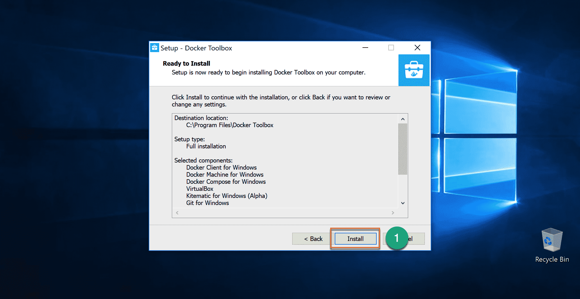Click the scroll down arrow in summary box

click(x=403, y=203)
